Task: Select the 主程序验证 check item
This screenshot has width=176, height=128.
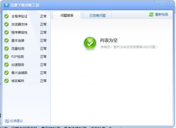Action: [x=19, y=16]
